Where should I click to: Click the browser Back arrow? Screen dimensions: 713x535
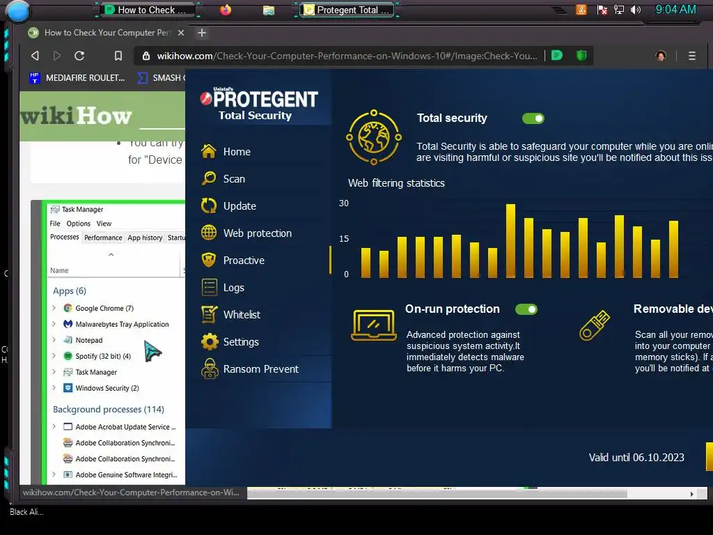click(x=35, y=56)
